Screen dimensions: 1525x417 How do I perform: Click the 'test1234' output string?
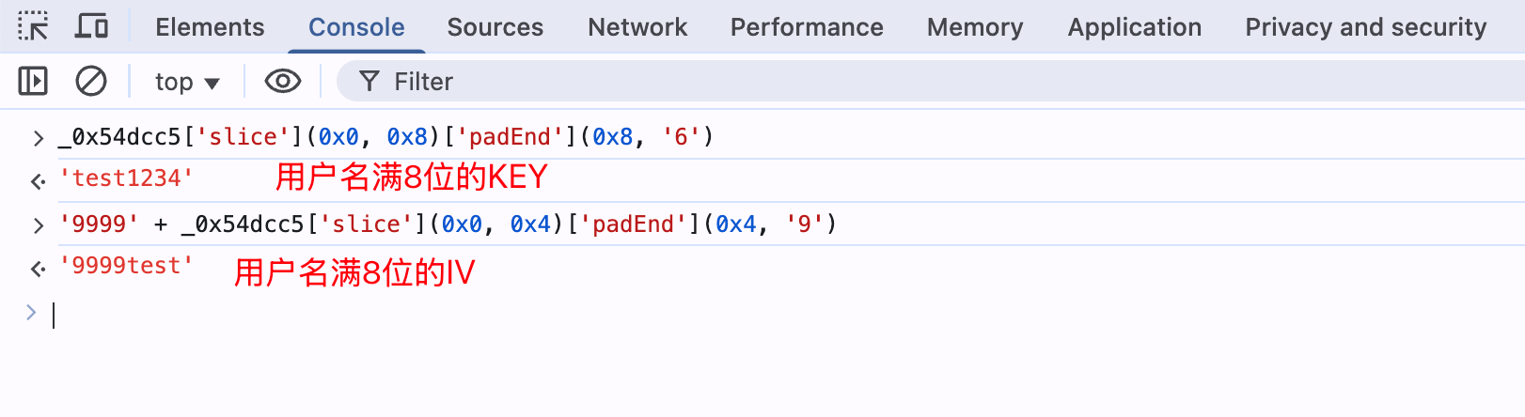point(126,178)
